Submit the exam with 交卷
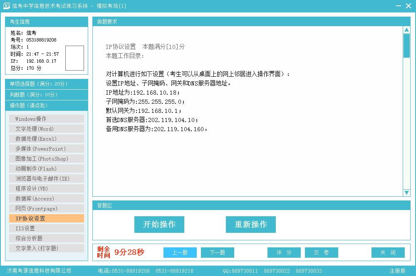This screenshot has height=276, width=416. [x=322, y=252]
